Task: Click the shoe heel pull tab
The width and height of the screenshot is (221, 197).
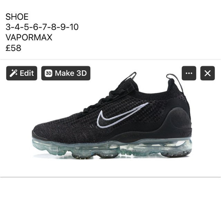Action: 175,81
